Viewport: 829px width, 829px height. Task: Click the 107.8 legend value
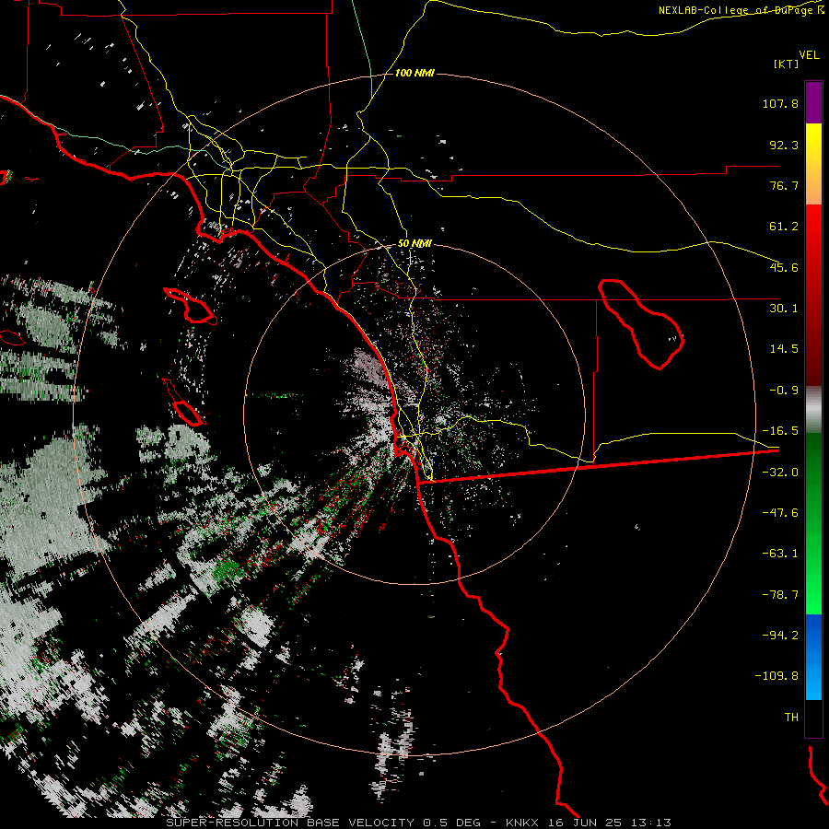[x=780, y=103]
